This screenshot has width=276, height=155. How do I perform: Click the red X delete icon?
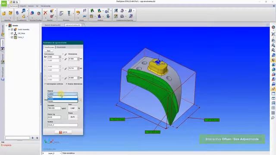[45, 12]
